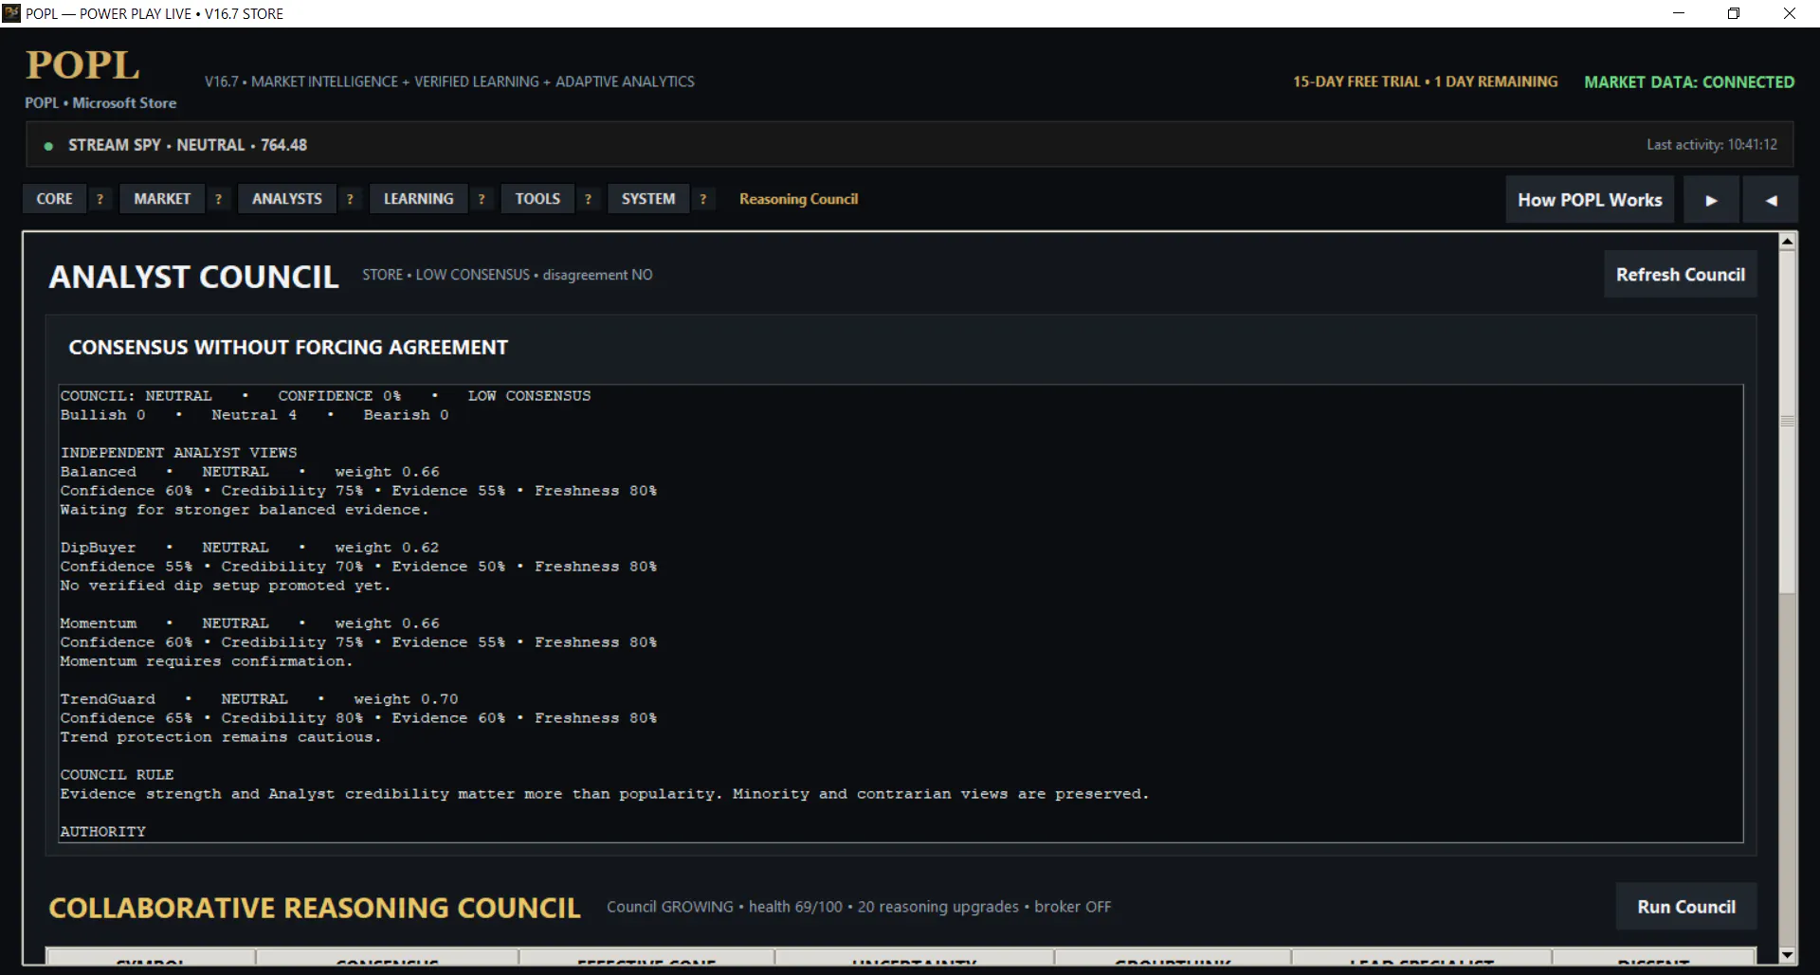
Task: Select the TOOLS tab
Action: pyautogui.click(x=537, y=199)
